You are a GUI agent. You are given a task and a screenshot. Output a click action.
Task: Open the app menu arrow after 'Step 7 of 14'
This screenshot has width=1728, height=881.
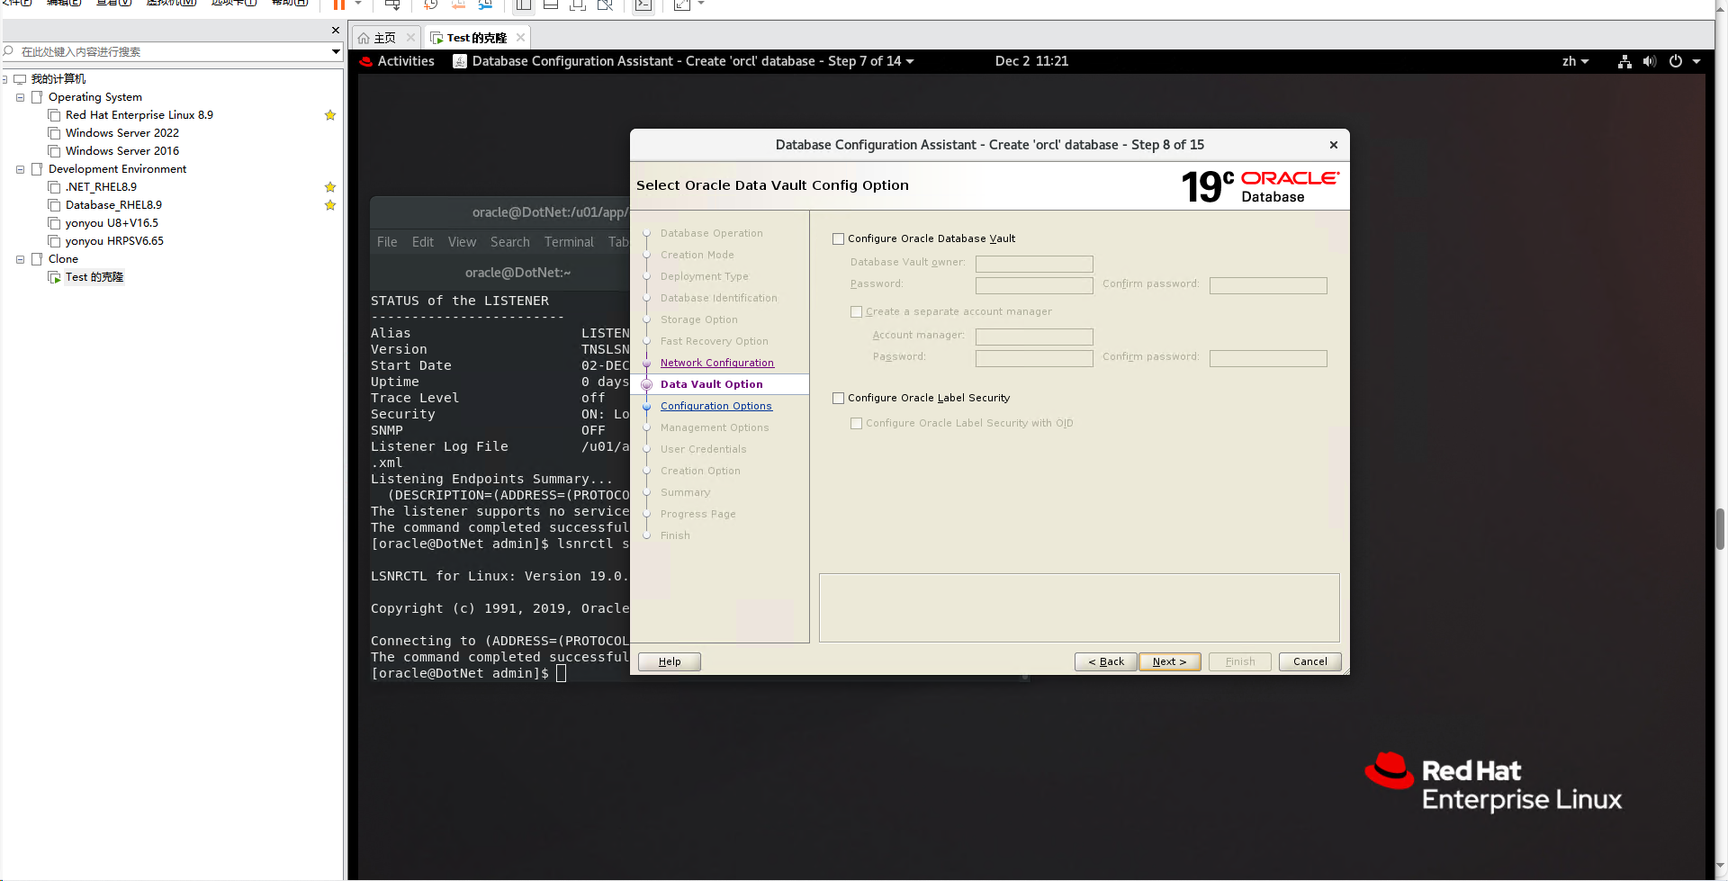[x=910, y=61]
